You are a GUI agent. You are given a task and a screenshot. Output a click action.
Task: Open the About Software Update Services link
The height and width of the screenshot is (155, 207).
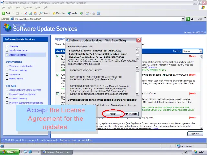point(25,90)
